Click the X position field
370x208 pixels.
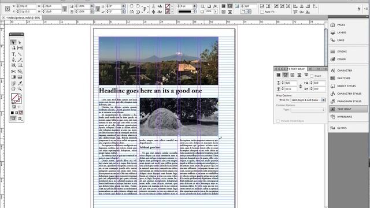(28, 6)
